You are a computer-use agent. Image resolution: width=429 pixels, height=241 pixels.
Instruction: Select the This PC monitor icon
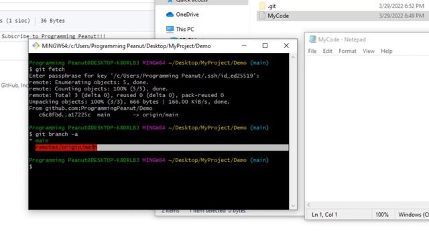click(170, 29)
